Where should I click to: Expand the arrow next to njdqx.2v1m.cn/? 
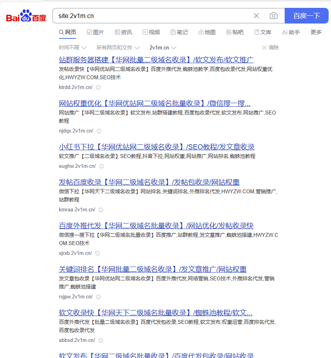[99, 131]
